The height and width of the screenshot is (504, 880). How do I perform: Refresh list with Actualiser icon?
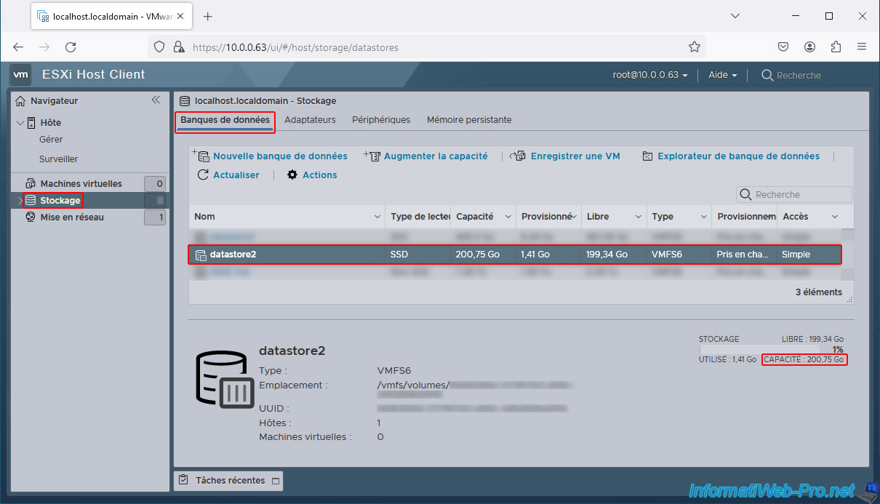point(203,175)
